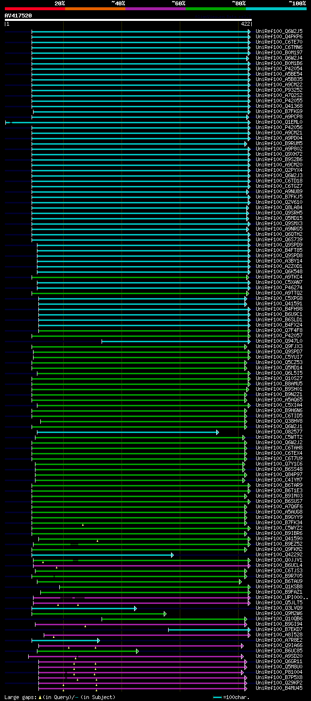Select hit label UniRef100_O82577
Viewport: 311px width, 701px height.
(x=279, y=432)
